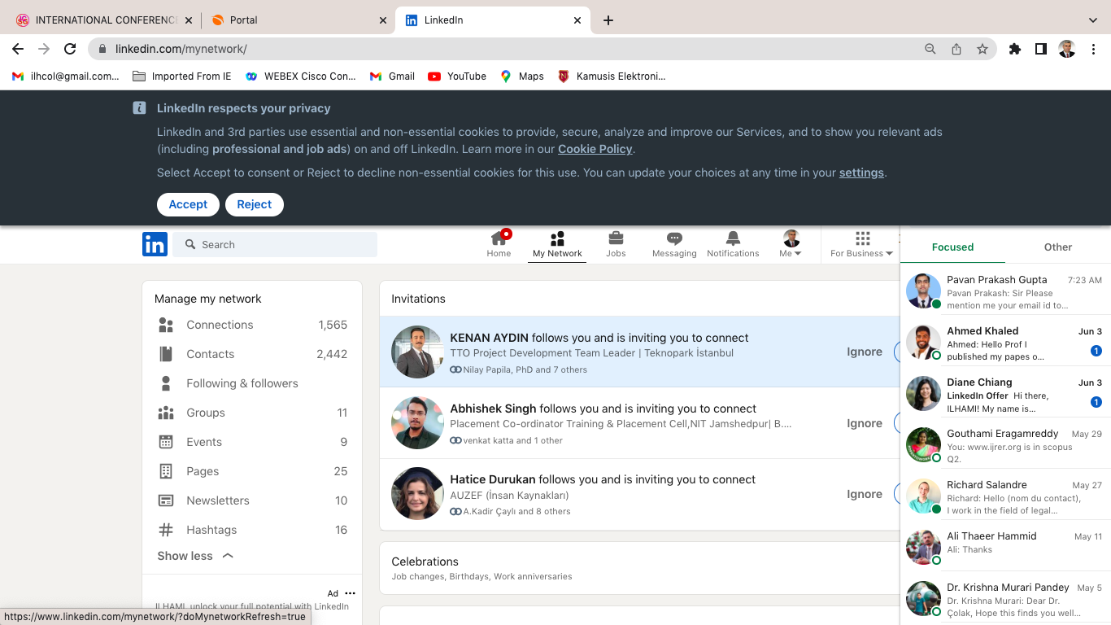The width and height of the screenshot is (1111, 625).
Task: Share this page via the share icon
Action: point(956,49)
